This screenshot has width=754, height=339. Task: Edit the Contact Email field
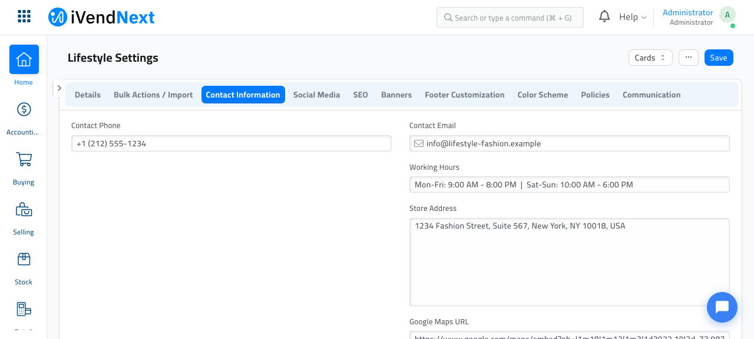(x=570, y=143)
